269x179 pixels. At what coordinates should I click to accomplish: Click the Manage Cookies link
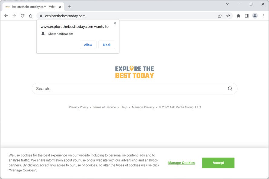[182, 163]
